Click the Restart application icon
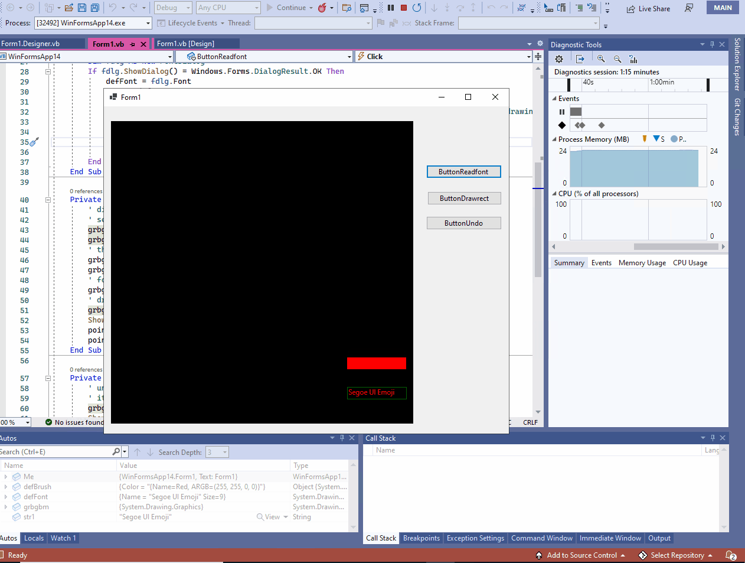745x563 pixels. point(417,8)
